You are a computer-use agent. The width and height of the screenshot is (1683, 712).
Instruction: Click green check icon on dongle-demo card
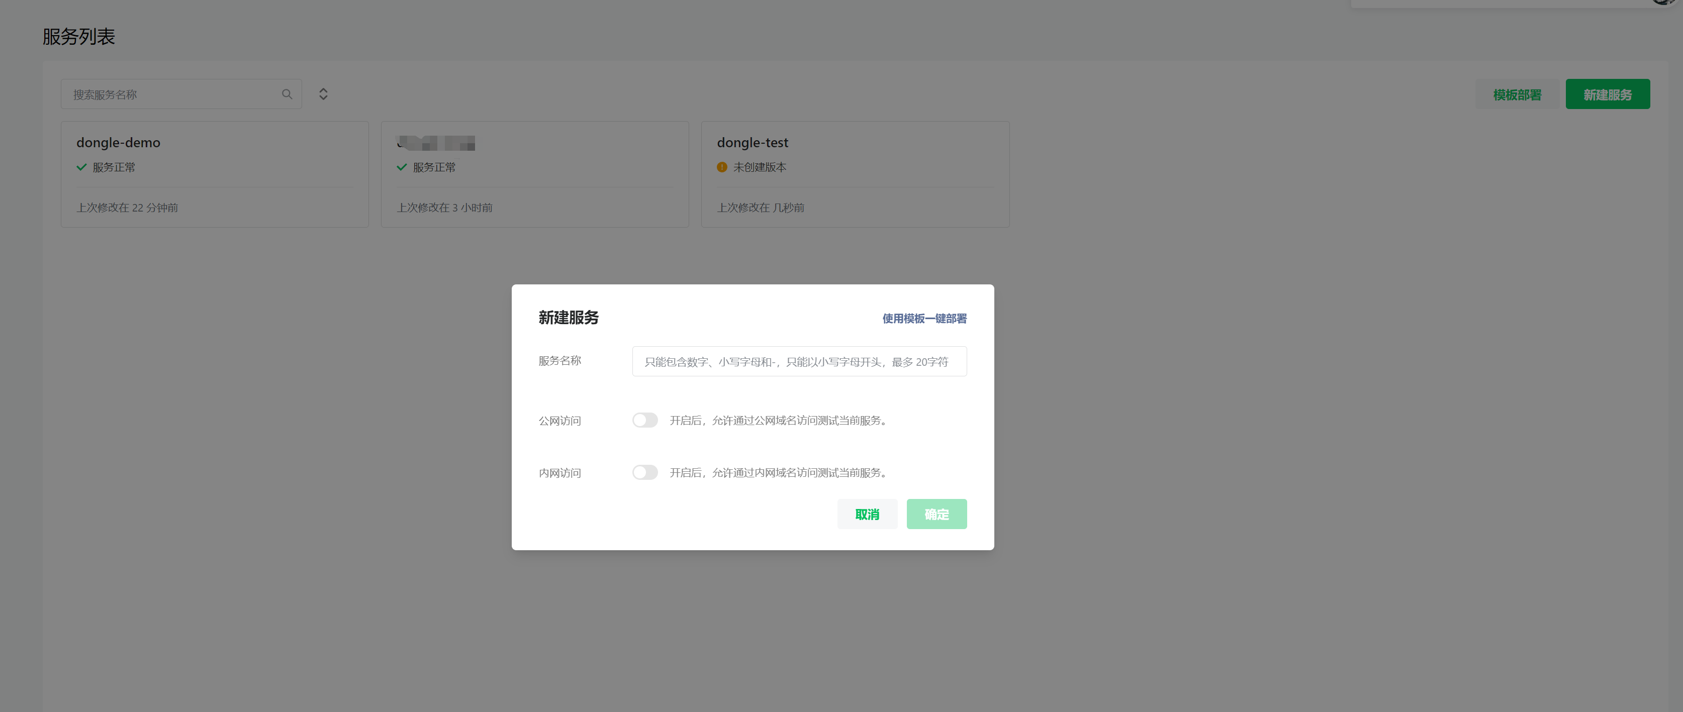[81, 167]
